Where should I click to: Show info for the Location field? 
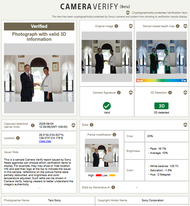click(x=18, y=138)
